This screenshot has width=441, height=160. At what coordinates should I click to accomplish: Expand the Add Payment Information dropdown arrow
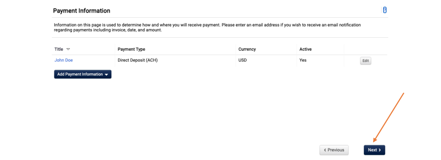tap(106, 75)
